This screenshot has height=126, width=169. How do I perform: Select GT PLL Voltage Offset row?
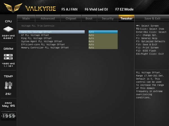pos(35,35)
